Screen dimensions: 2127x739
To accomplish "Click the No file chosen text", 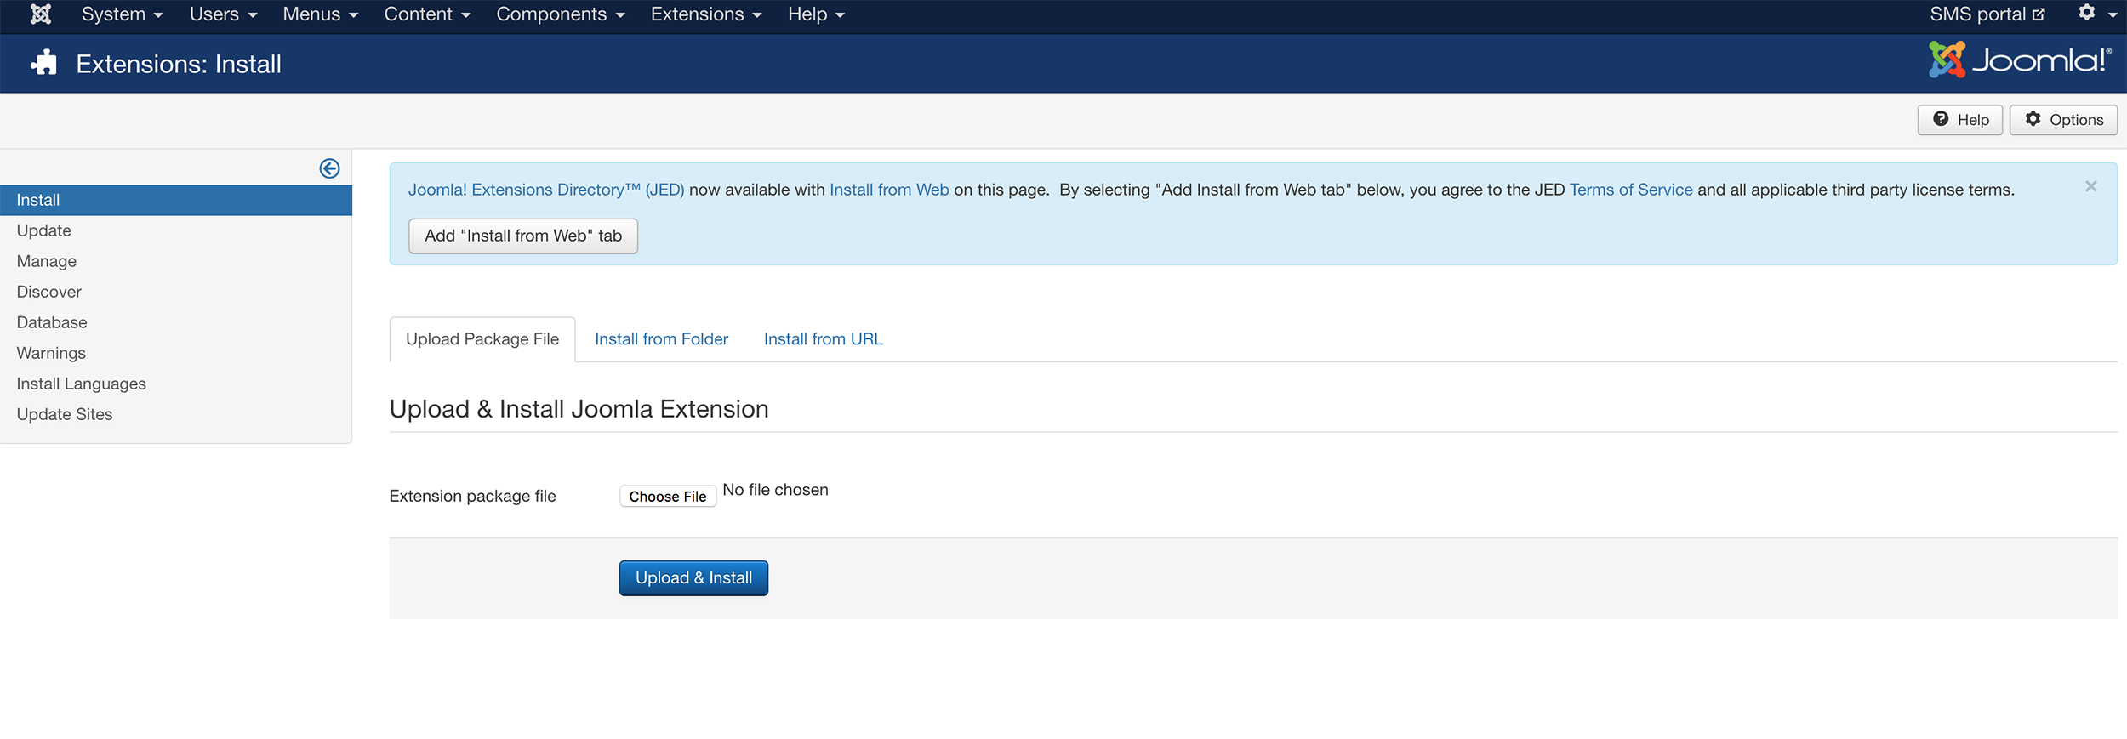I will (775, 490).
